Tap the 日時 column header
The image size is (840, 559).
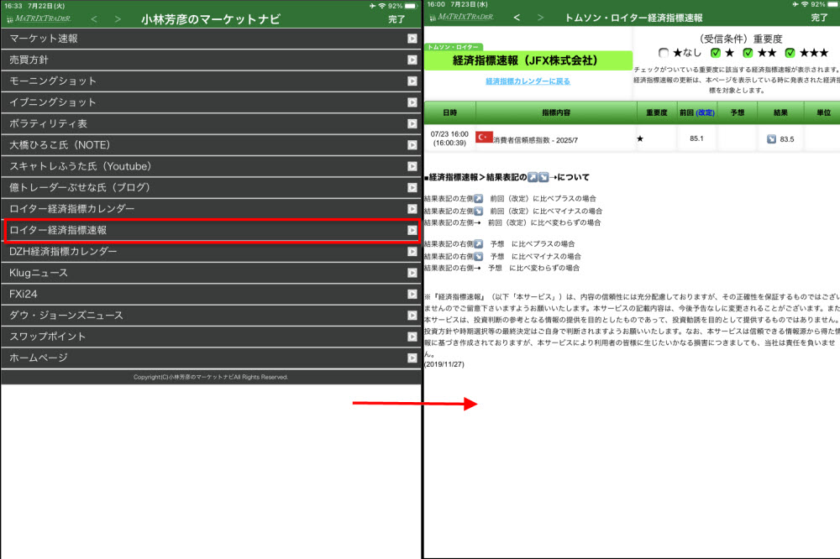[450, 112]
